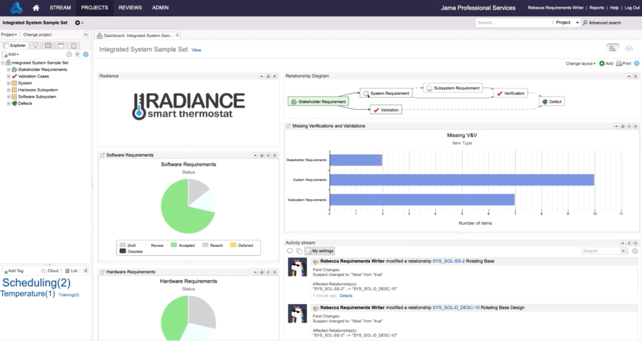Toggle the Deferred legend item in chart
Screen dimensions: 642x341
(x=242, y=245)
